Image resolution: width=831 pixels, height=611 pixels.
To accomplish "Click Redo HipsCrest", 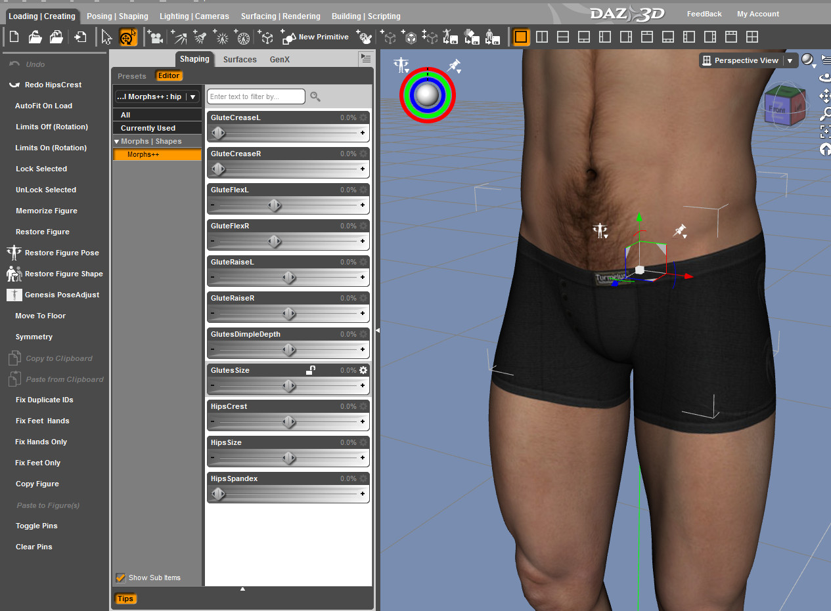I will point(45,85).
